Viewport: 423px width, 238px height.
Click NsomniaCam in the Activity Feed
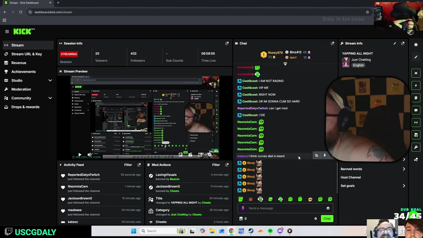(x=78, y=186)
